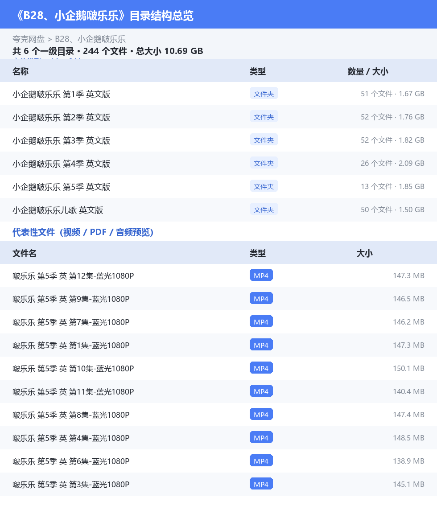Select file 啵乐乐 第5季 英 第11集-蓝光1080P
The image size is (437, 510).
coord(73,392)
